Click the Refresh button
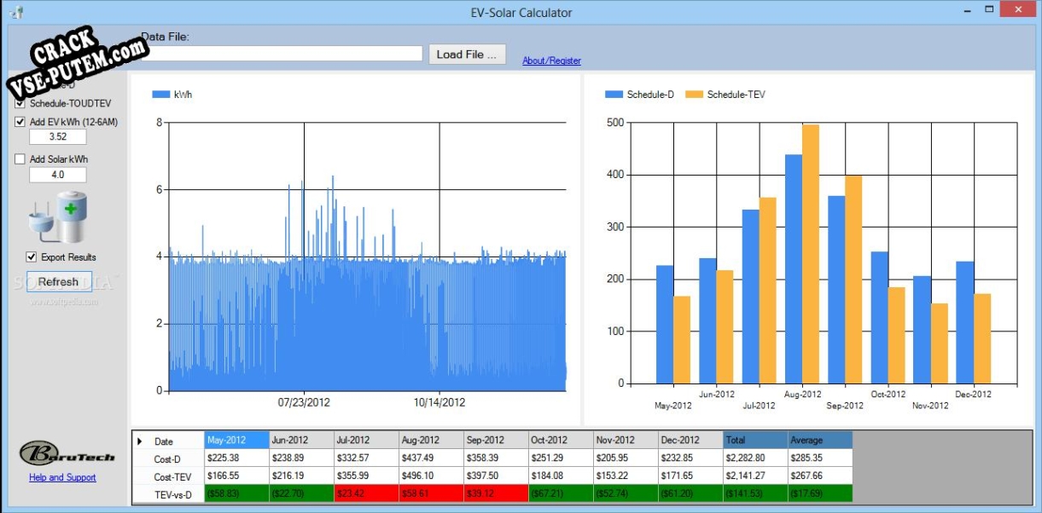 click(x=59, y=282)
